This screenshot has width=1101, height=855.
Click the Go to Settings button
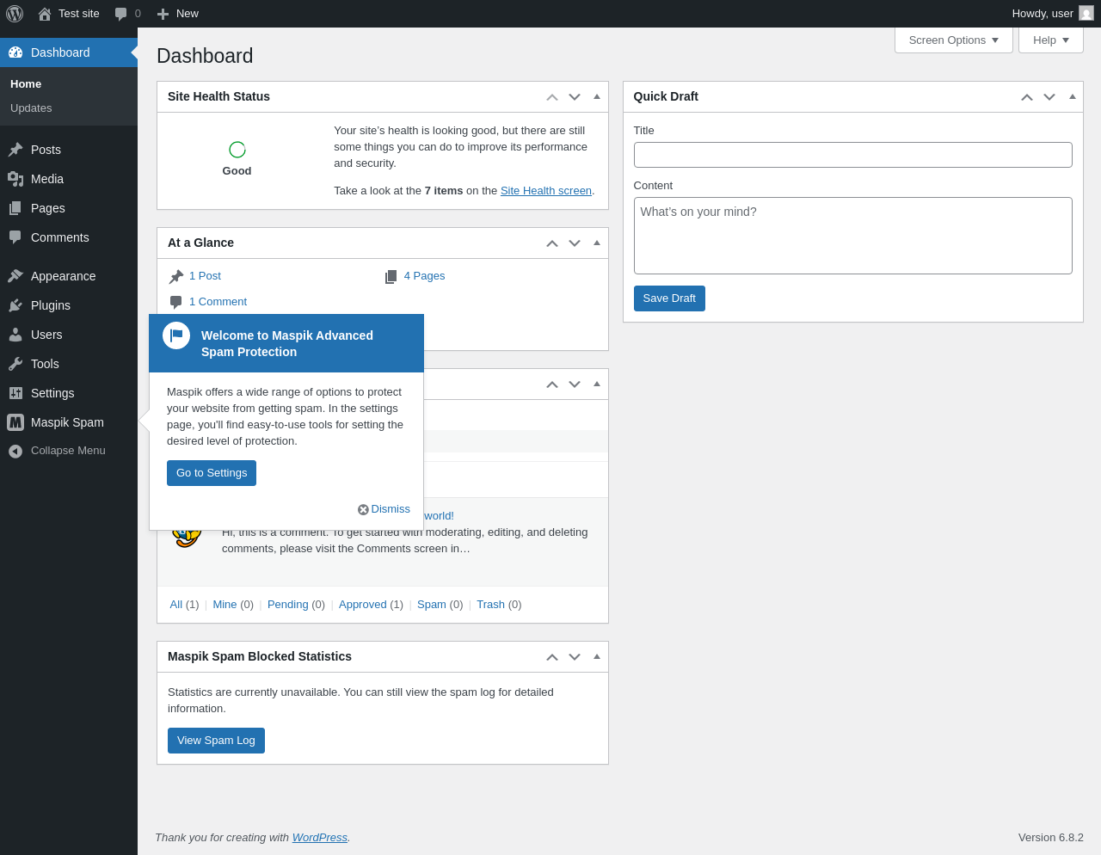[212, 473]
